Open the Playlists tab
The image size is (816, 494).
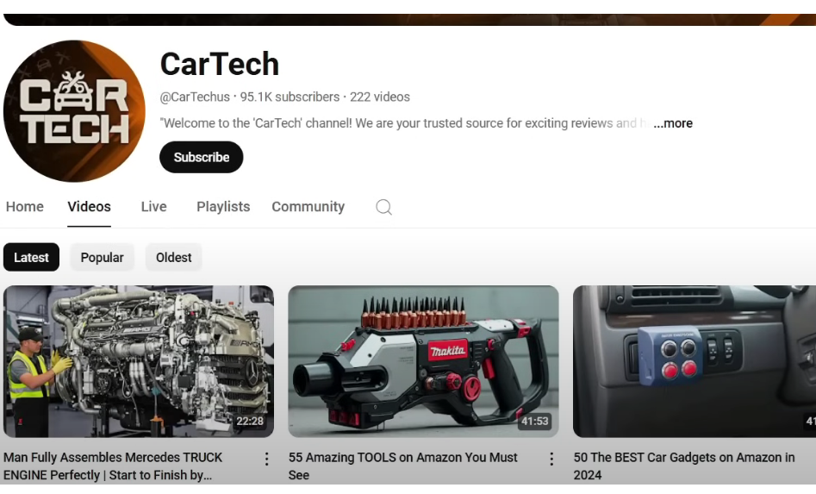(223, 207)
